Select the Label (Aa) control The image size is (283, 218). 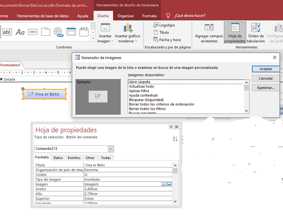(x=20, y=32)
